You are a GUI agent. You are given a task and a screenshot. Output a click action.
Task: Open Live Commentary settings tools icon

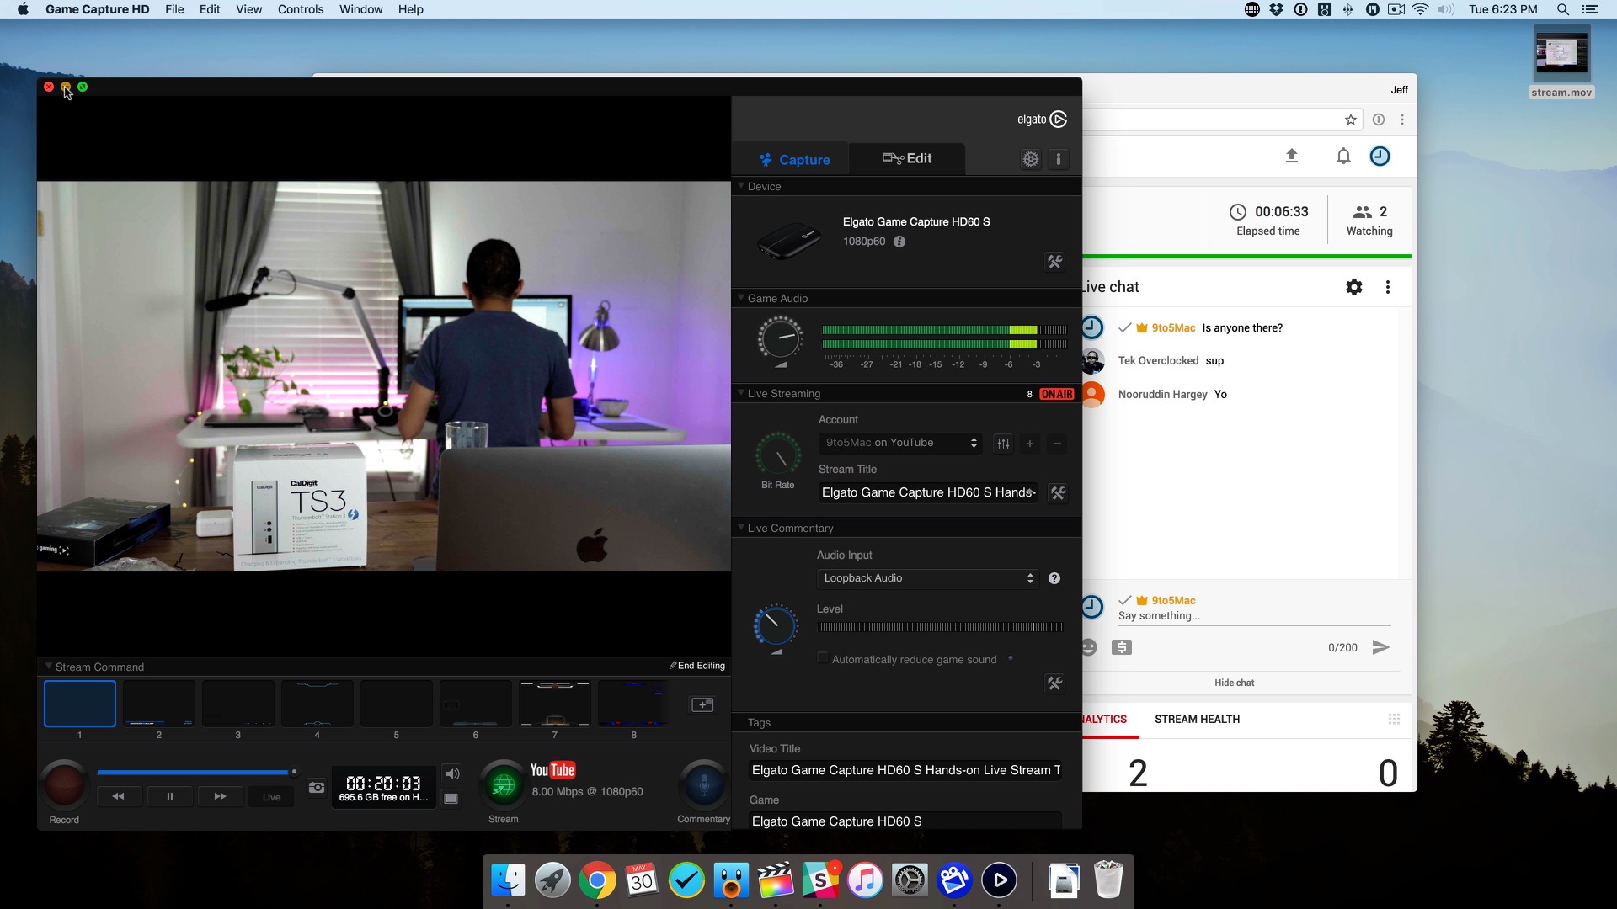(1054, 683)
